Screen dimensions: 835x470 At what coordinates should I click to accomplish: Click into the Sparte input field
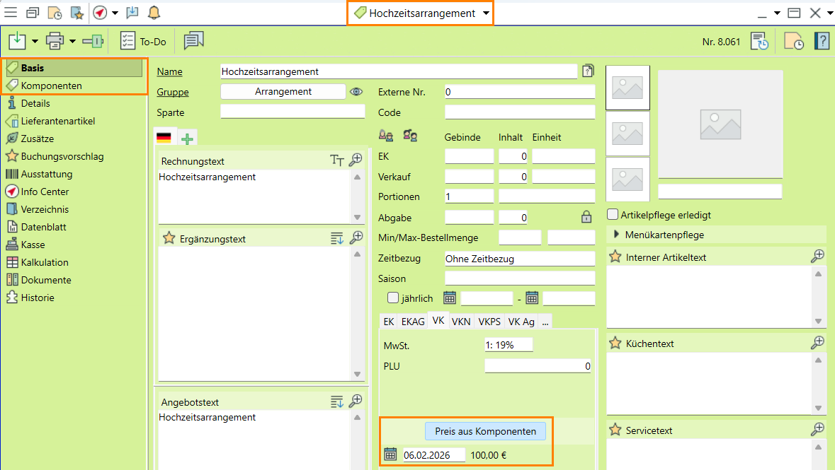tap(292, 112)
